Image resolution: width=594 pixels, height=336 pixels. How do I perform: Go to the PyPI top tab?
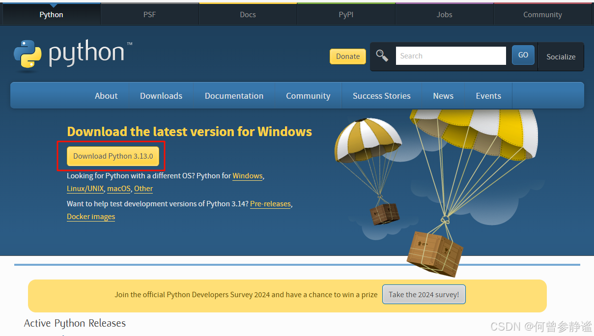click(346, 14)
